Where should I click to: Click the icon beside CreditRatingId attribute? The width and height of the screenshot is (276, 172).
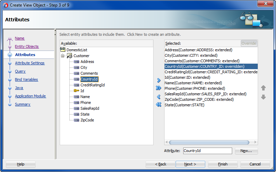pyautogui.click(x=76, y=85)
